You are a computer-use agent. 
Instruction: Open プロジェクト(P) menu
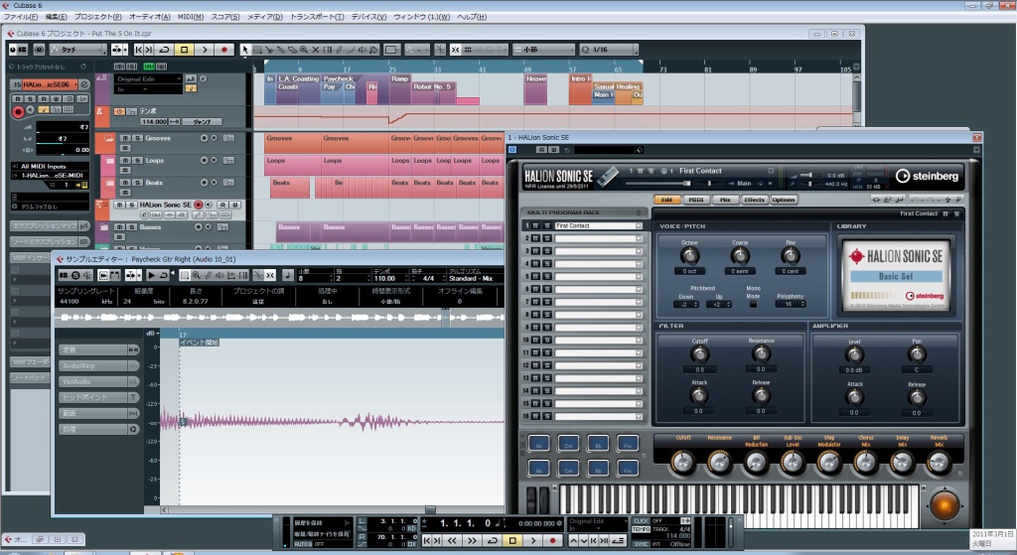coord(97,17)
